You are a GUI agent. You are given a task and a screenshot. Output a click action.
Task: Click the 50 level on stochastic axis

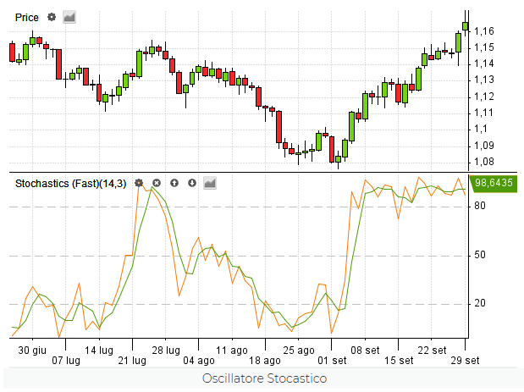(480, 255)
